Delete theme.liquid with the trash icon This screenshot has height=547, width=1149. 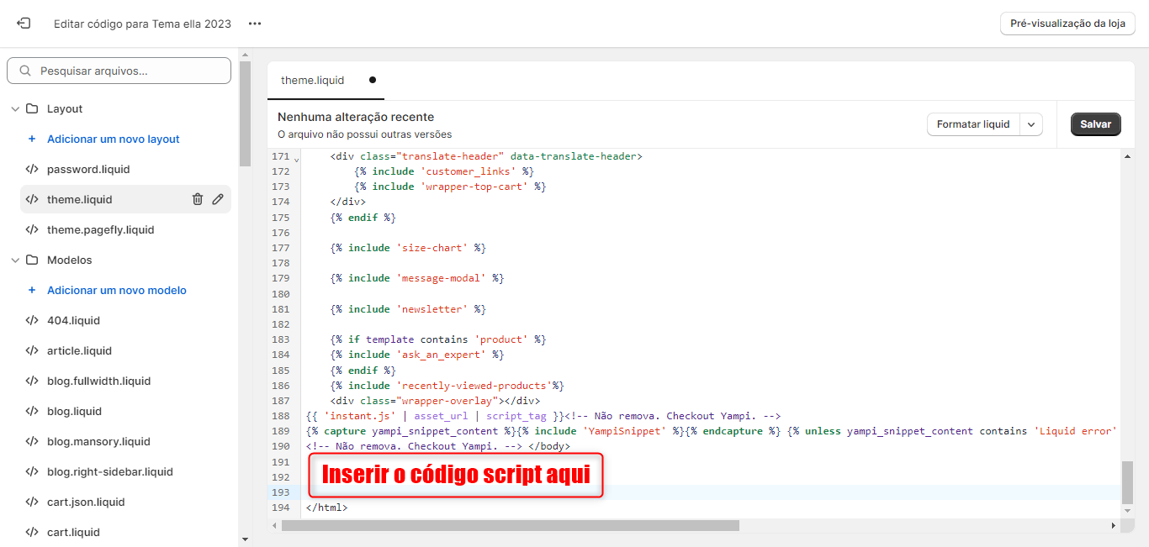198,200
